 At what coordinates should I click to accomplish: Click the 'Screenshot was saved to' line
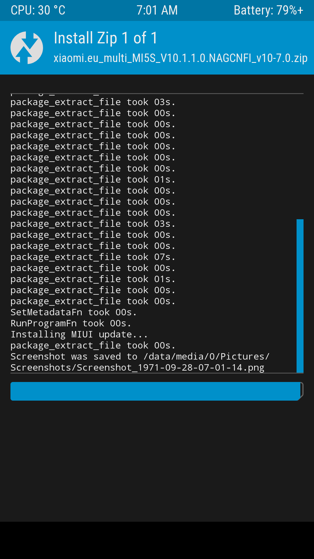[x=140, y=356]
